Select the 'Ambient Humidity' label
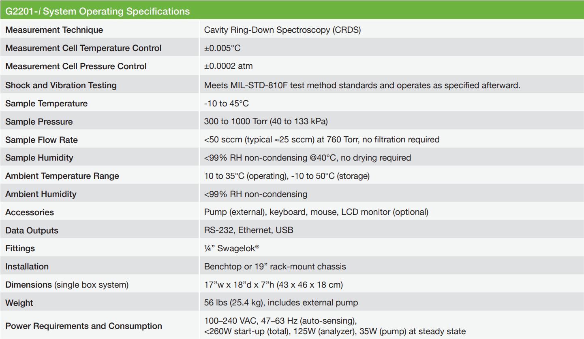The height and width of the screenshot is (339, 584). [x=41, y=194]
